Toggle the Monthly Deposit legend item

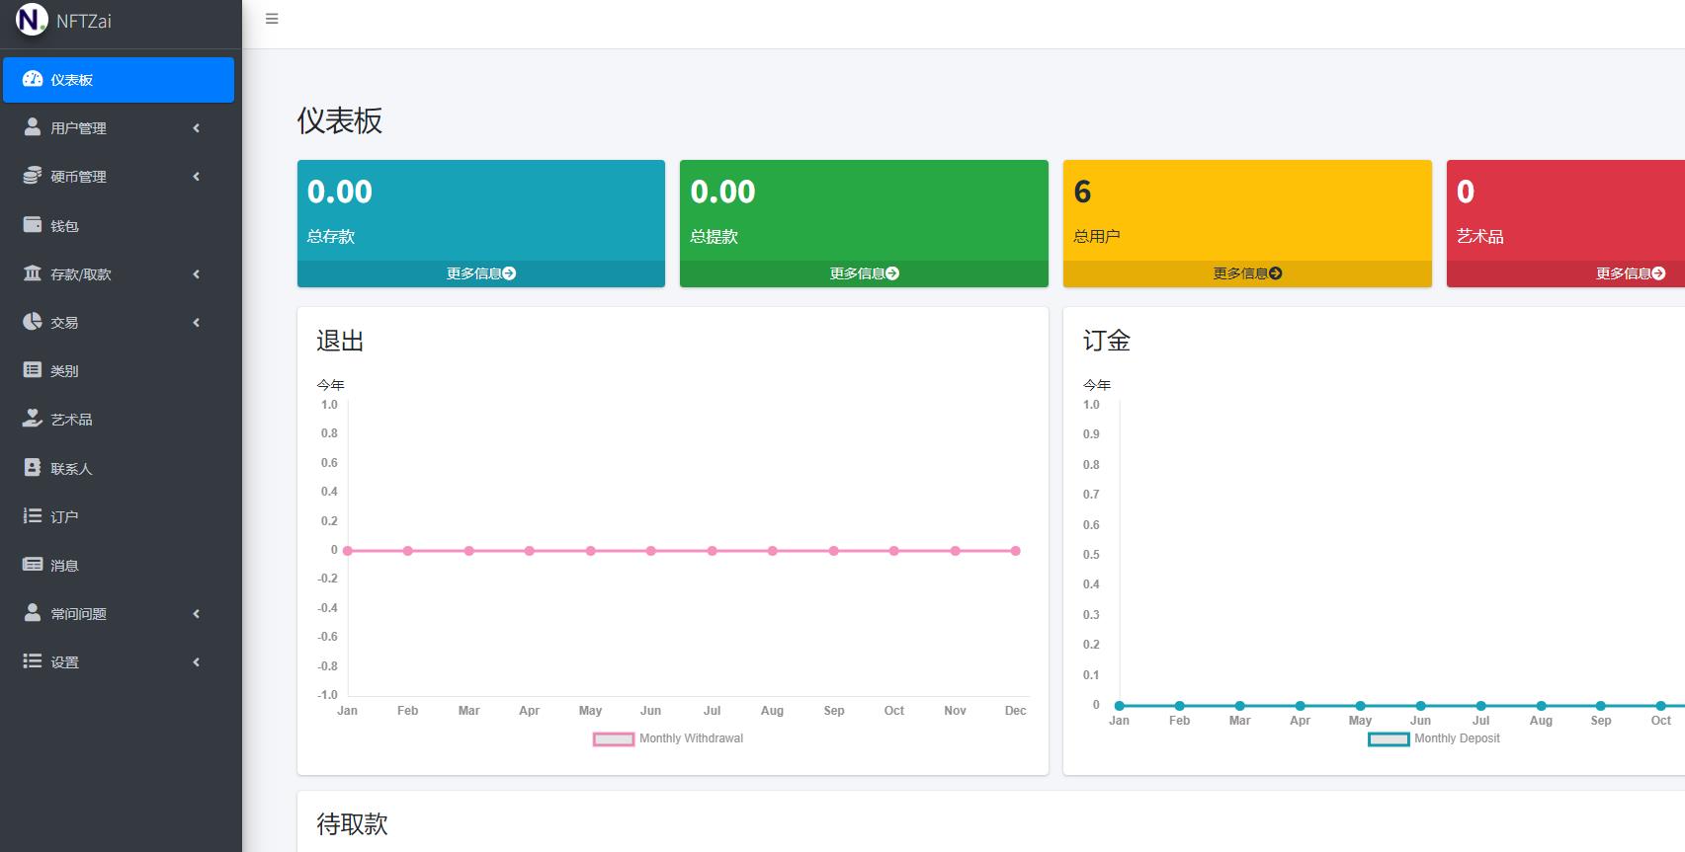click(1434, 738)
